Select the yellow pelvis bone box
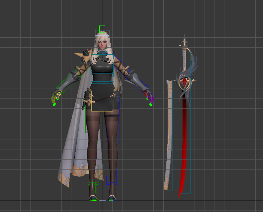This screenshot has height=212, width=263. click(x=102, y=101)
